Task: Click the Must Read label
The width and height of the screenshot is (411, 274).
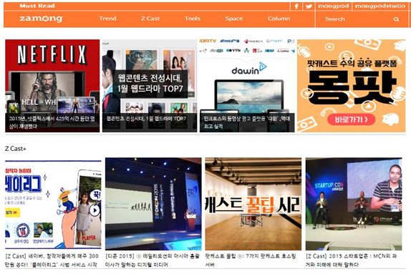Action: point(37,6)
